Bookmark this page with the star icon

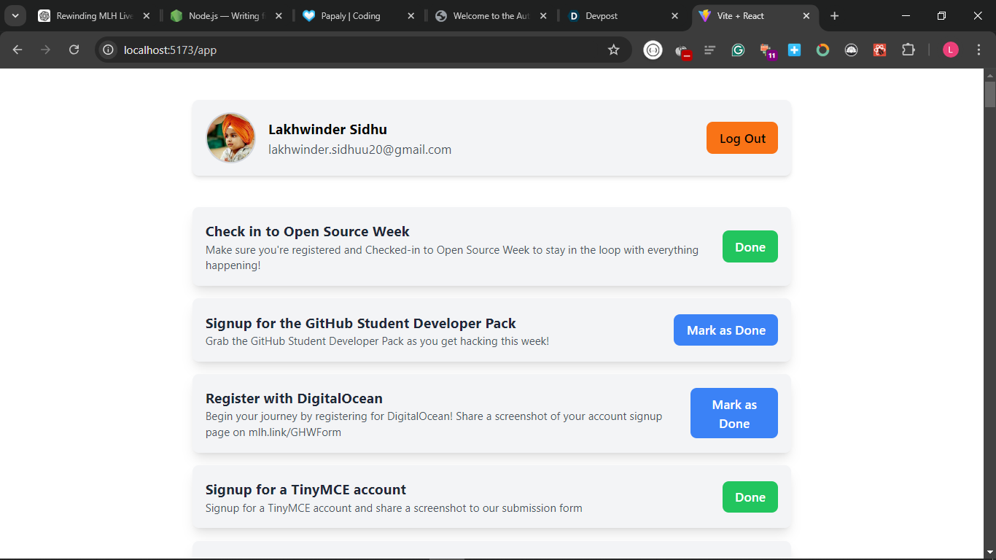613,50
